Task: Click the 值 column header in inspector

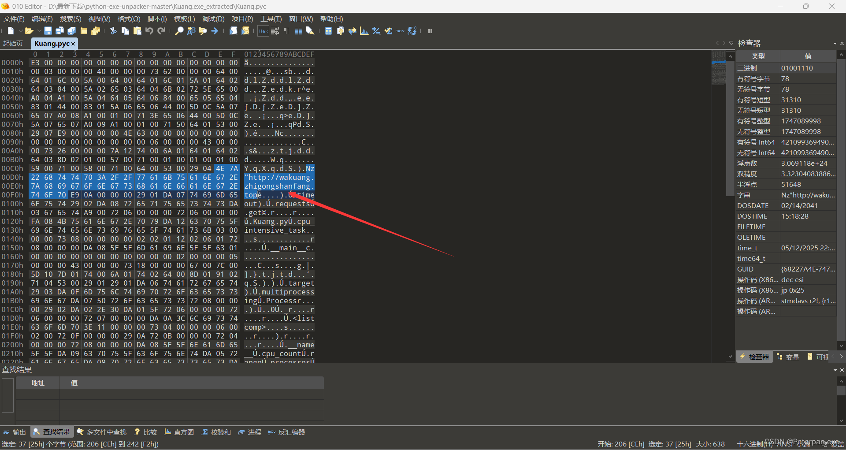Action: tap(808, 56)
